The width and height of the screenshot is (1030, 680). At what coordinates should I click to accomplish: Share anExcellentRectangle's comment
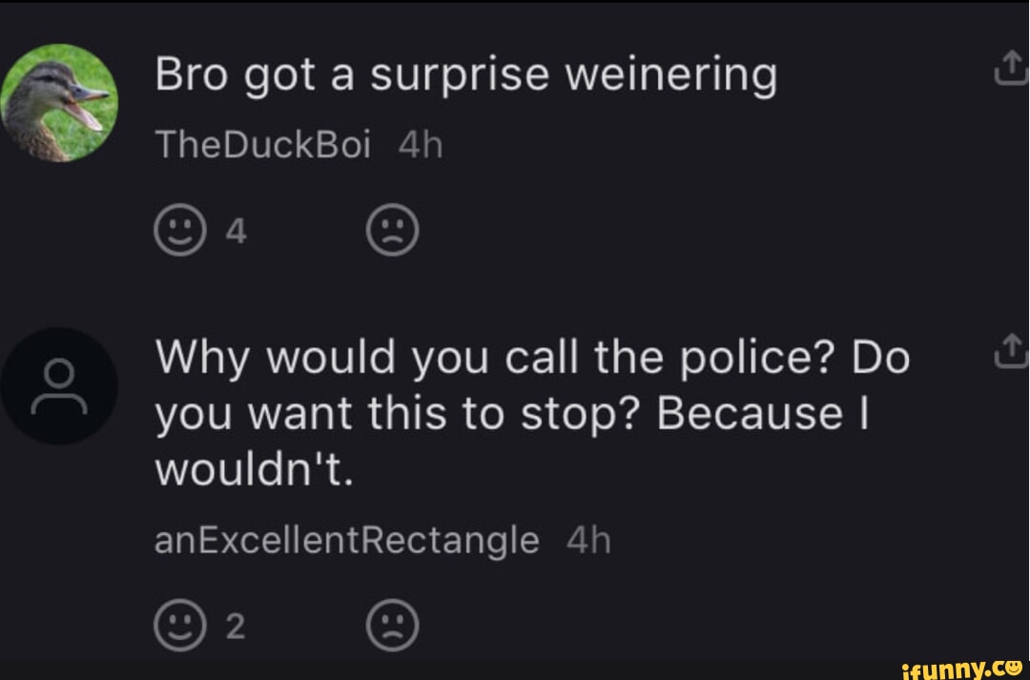(1013, 351)
